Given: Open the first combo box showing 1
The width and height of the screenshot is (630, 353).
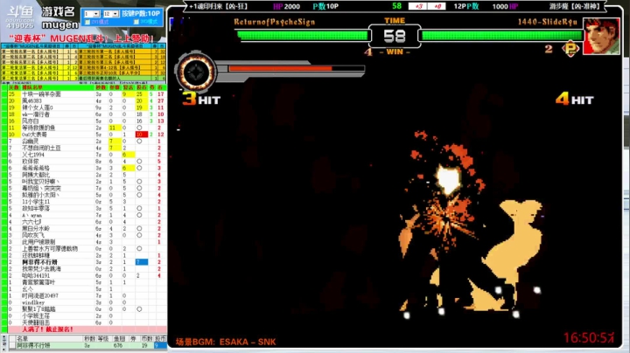Looking at the screenshot, I should pyautogui.click(x=91, y=14).
